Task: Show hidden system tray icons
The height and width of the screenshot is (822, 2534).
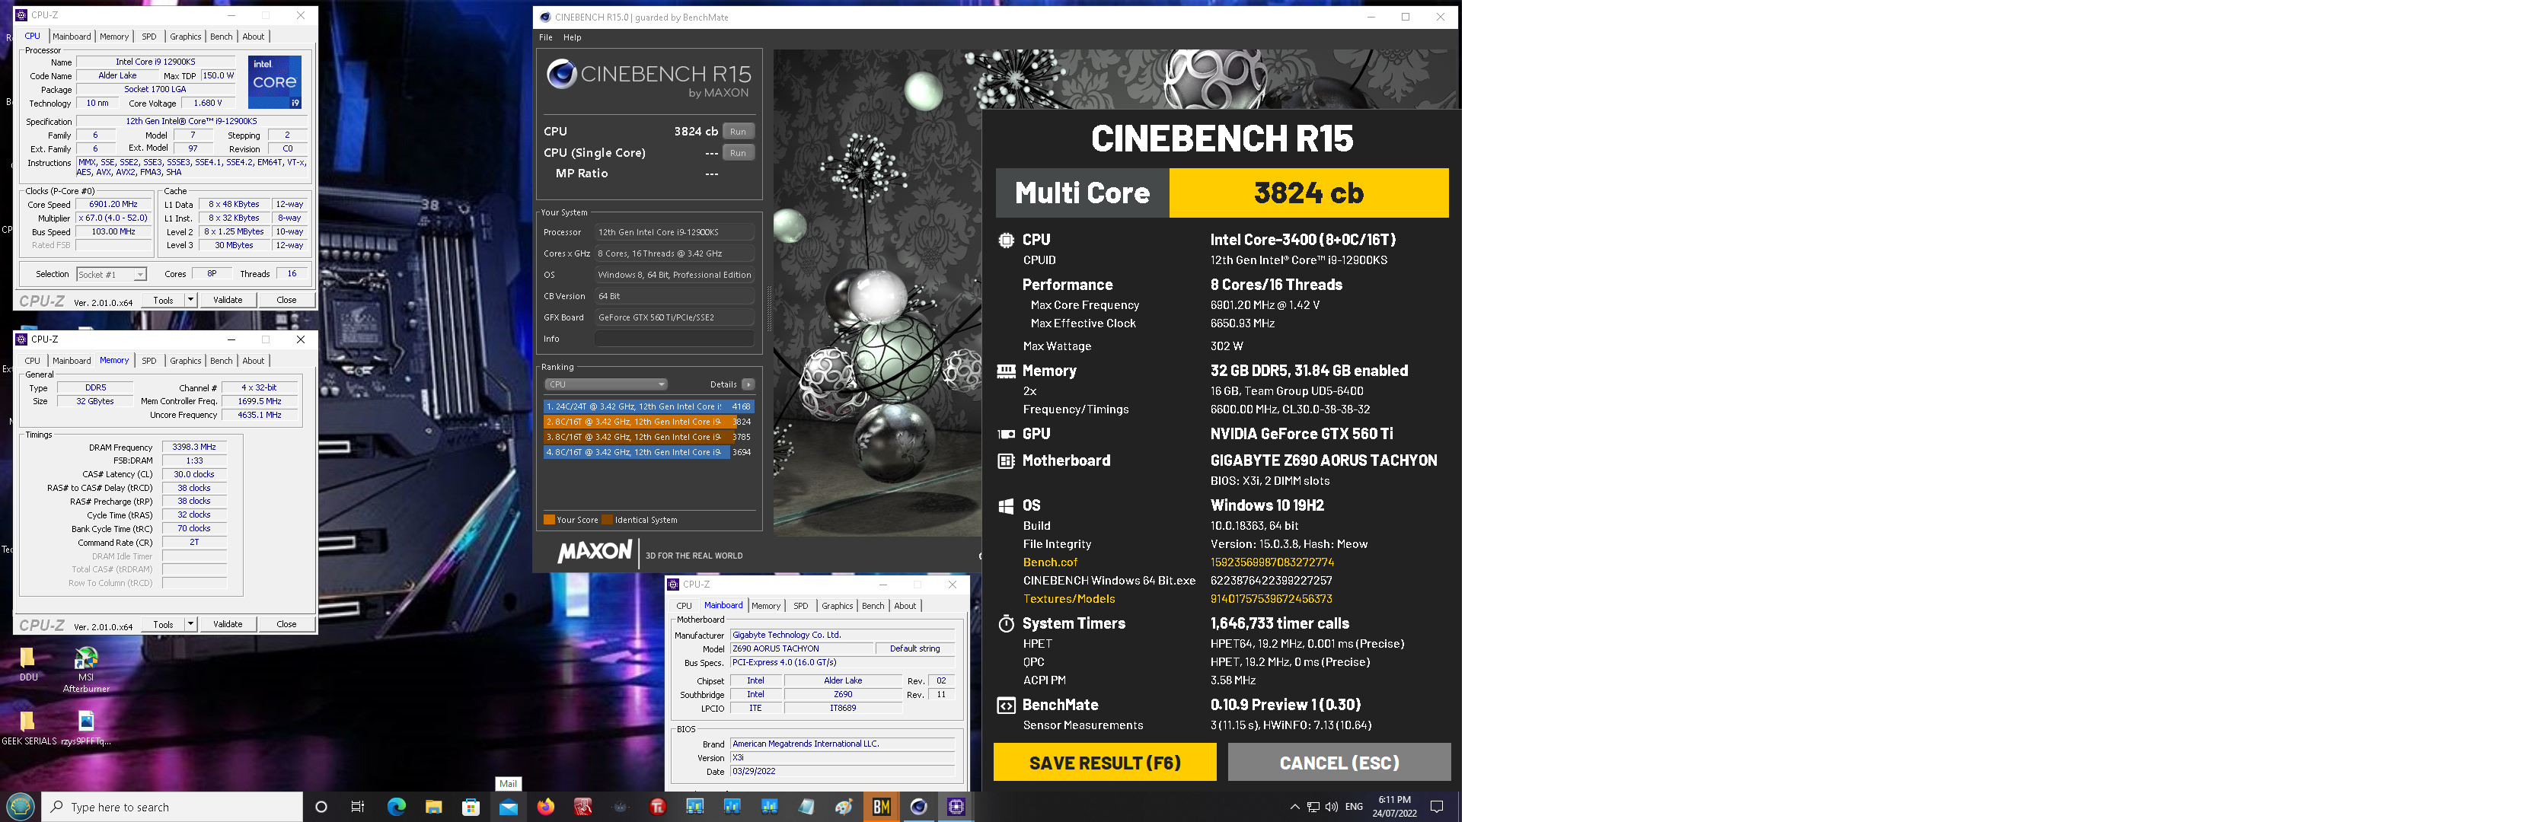Action: [x=1294, y=808]
